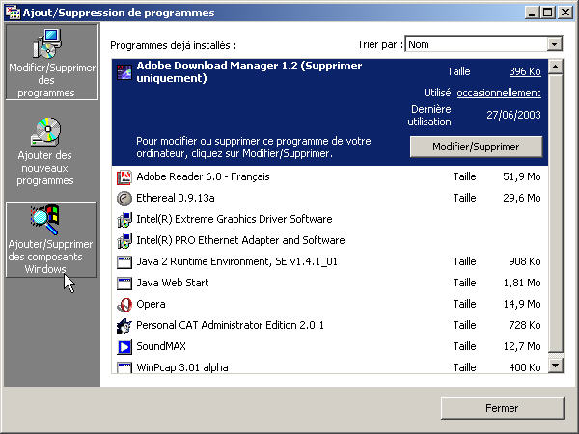Screen dimensions: 579x434
Task: Click the Intel Extreme Graphics Driver icon
Action: pos(124,220)
